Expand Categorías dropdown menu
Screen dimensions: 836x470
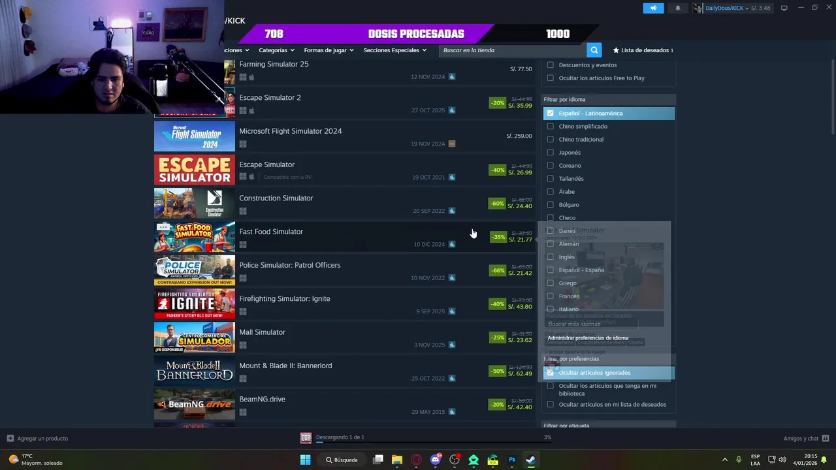(276, 50)
